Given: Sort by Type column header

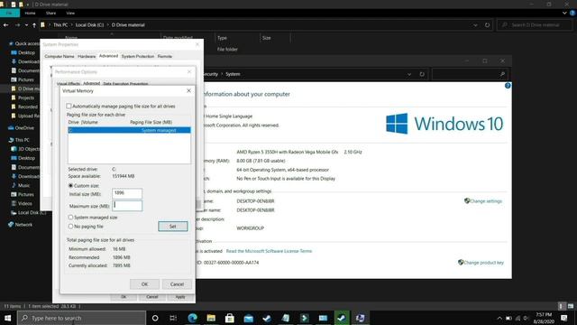Looking at the screenshot, I should [223, 38].
